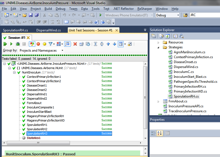Viewport: 220px width, 157px height.
Task: Close the Session #1 inner tab
Action: tap(28, 38)
